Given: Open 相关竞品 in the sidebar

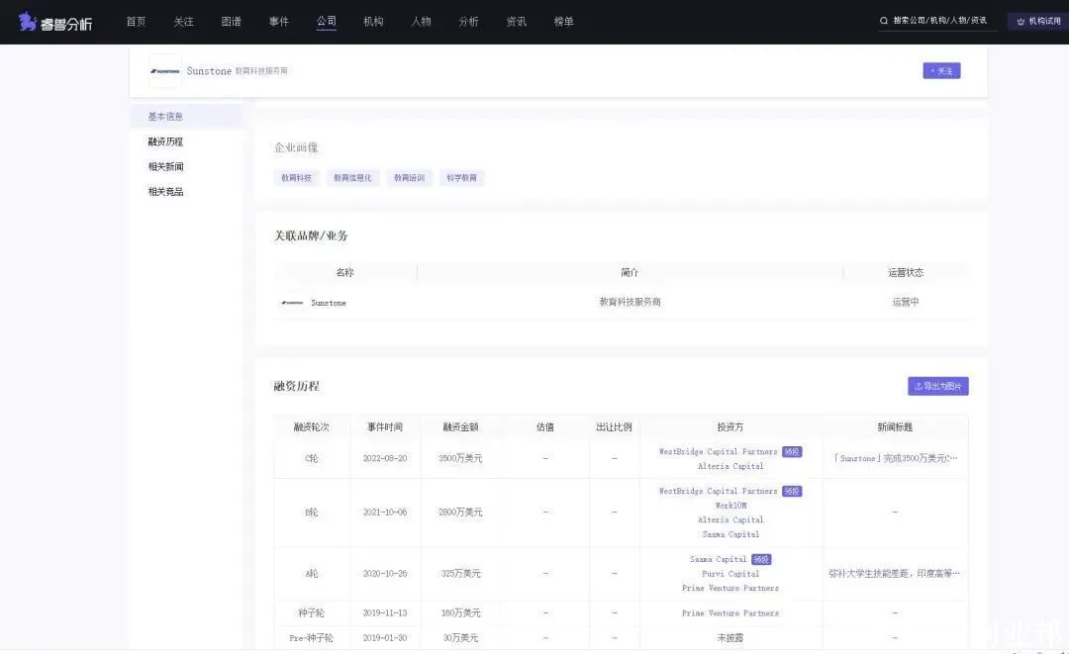Looking at the screenshot, I should 165,192.
